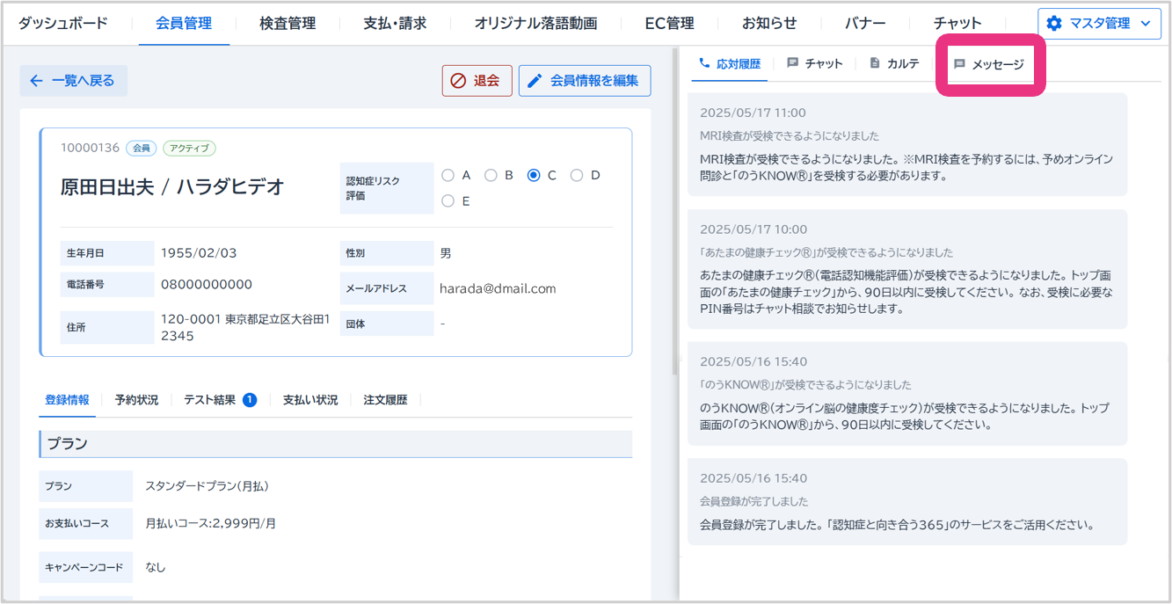The height and width of the screenshot is (604, 1172).
Task: Switch to the テスト結果 tab
Action: (210, 400)
